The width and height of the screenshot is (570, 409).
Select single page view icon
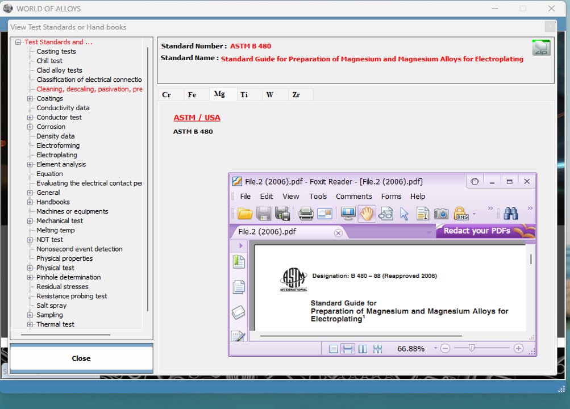coord(333,349)
